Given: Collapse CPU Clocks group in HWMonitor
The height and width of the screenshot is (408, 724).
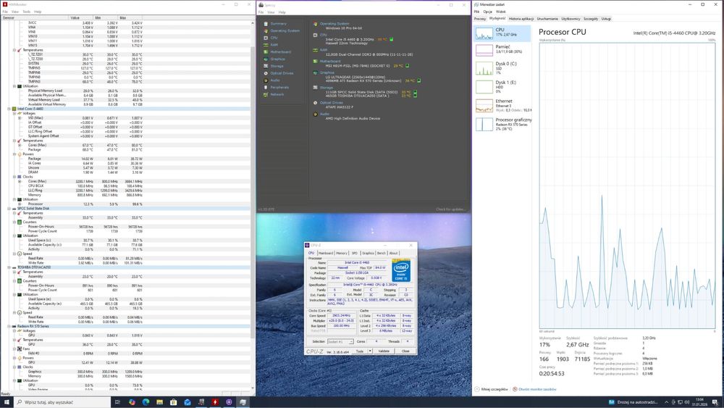Looking at the screenshot, I should click(x=14, y=177).
